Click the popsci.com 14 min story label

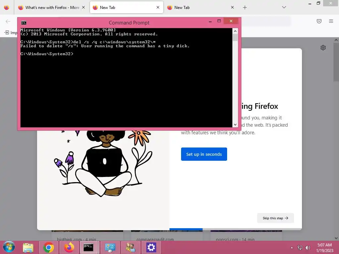coord(235,239)
